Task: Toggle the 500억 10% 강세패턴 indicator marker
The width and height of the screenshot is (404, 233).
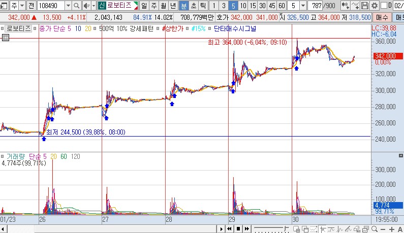Action: tap(95, 28)
